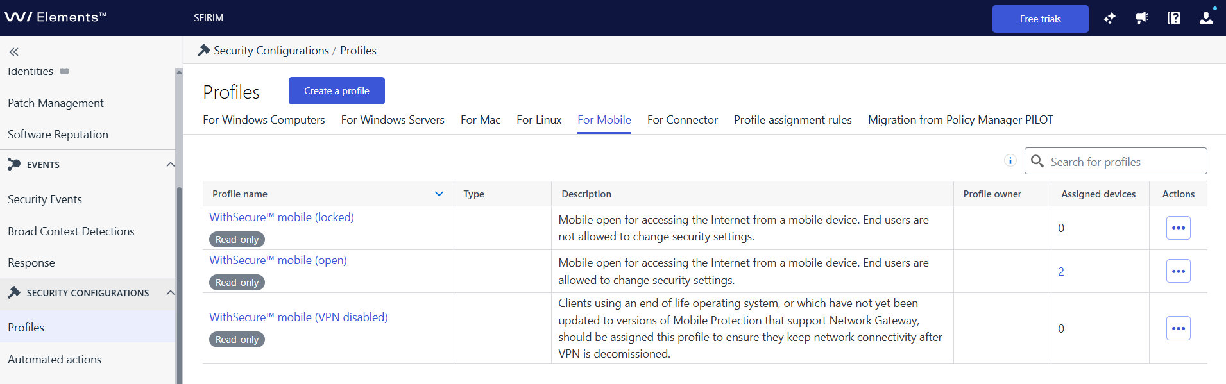Open actions menu for mobile (VPN disabled) profile
Image resolution: width=1226 pixels, height=384 pixels.
tap(1178, 328)
